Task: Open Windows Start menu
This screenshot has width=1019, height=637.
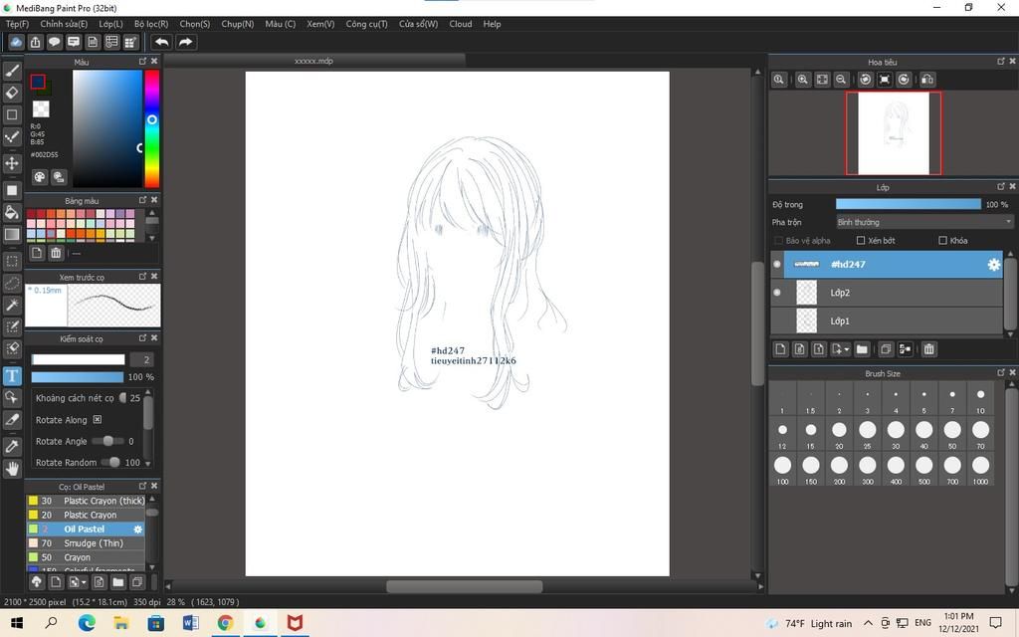Action: [16, 623]
